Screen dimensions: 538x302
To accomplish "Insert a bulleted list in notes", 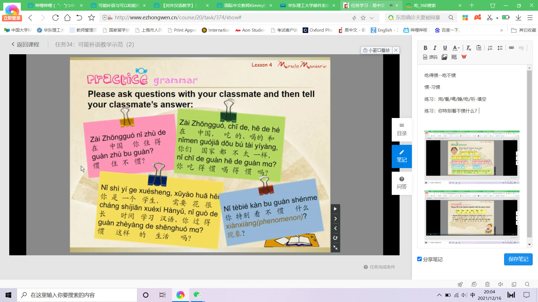I will point(500,48).
